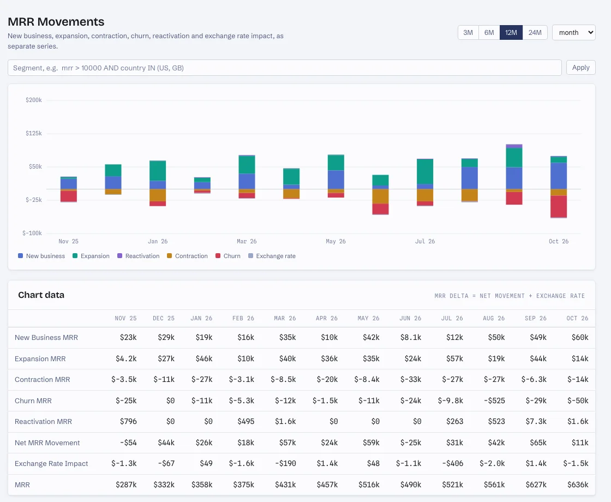The height and width of the screenshot is (502, 611).
Task: Click the May 26 chart bar
Action: (336, 176)
